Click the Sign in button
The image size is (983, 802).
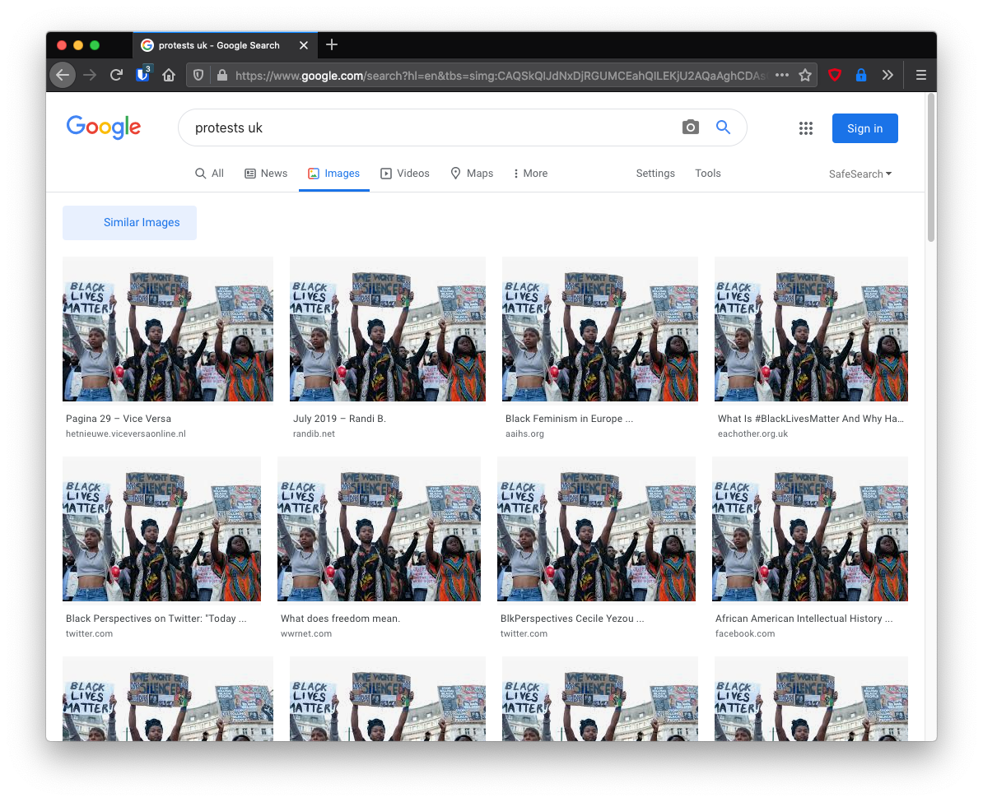(864, 128)
